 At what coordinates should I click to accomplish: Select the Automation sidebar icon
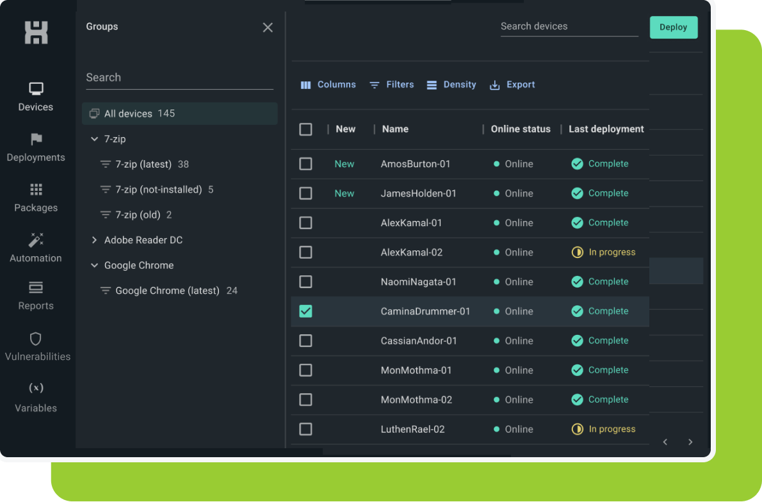point(35,248)
